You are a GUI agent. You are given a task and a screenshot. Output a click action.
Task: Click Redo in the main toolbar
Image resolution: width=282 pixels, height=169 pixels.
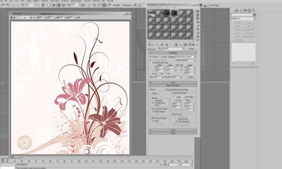(8, 5)
